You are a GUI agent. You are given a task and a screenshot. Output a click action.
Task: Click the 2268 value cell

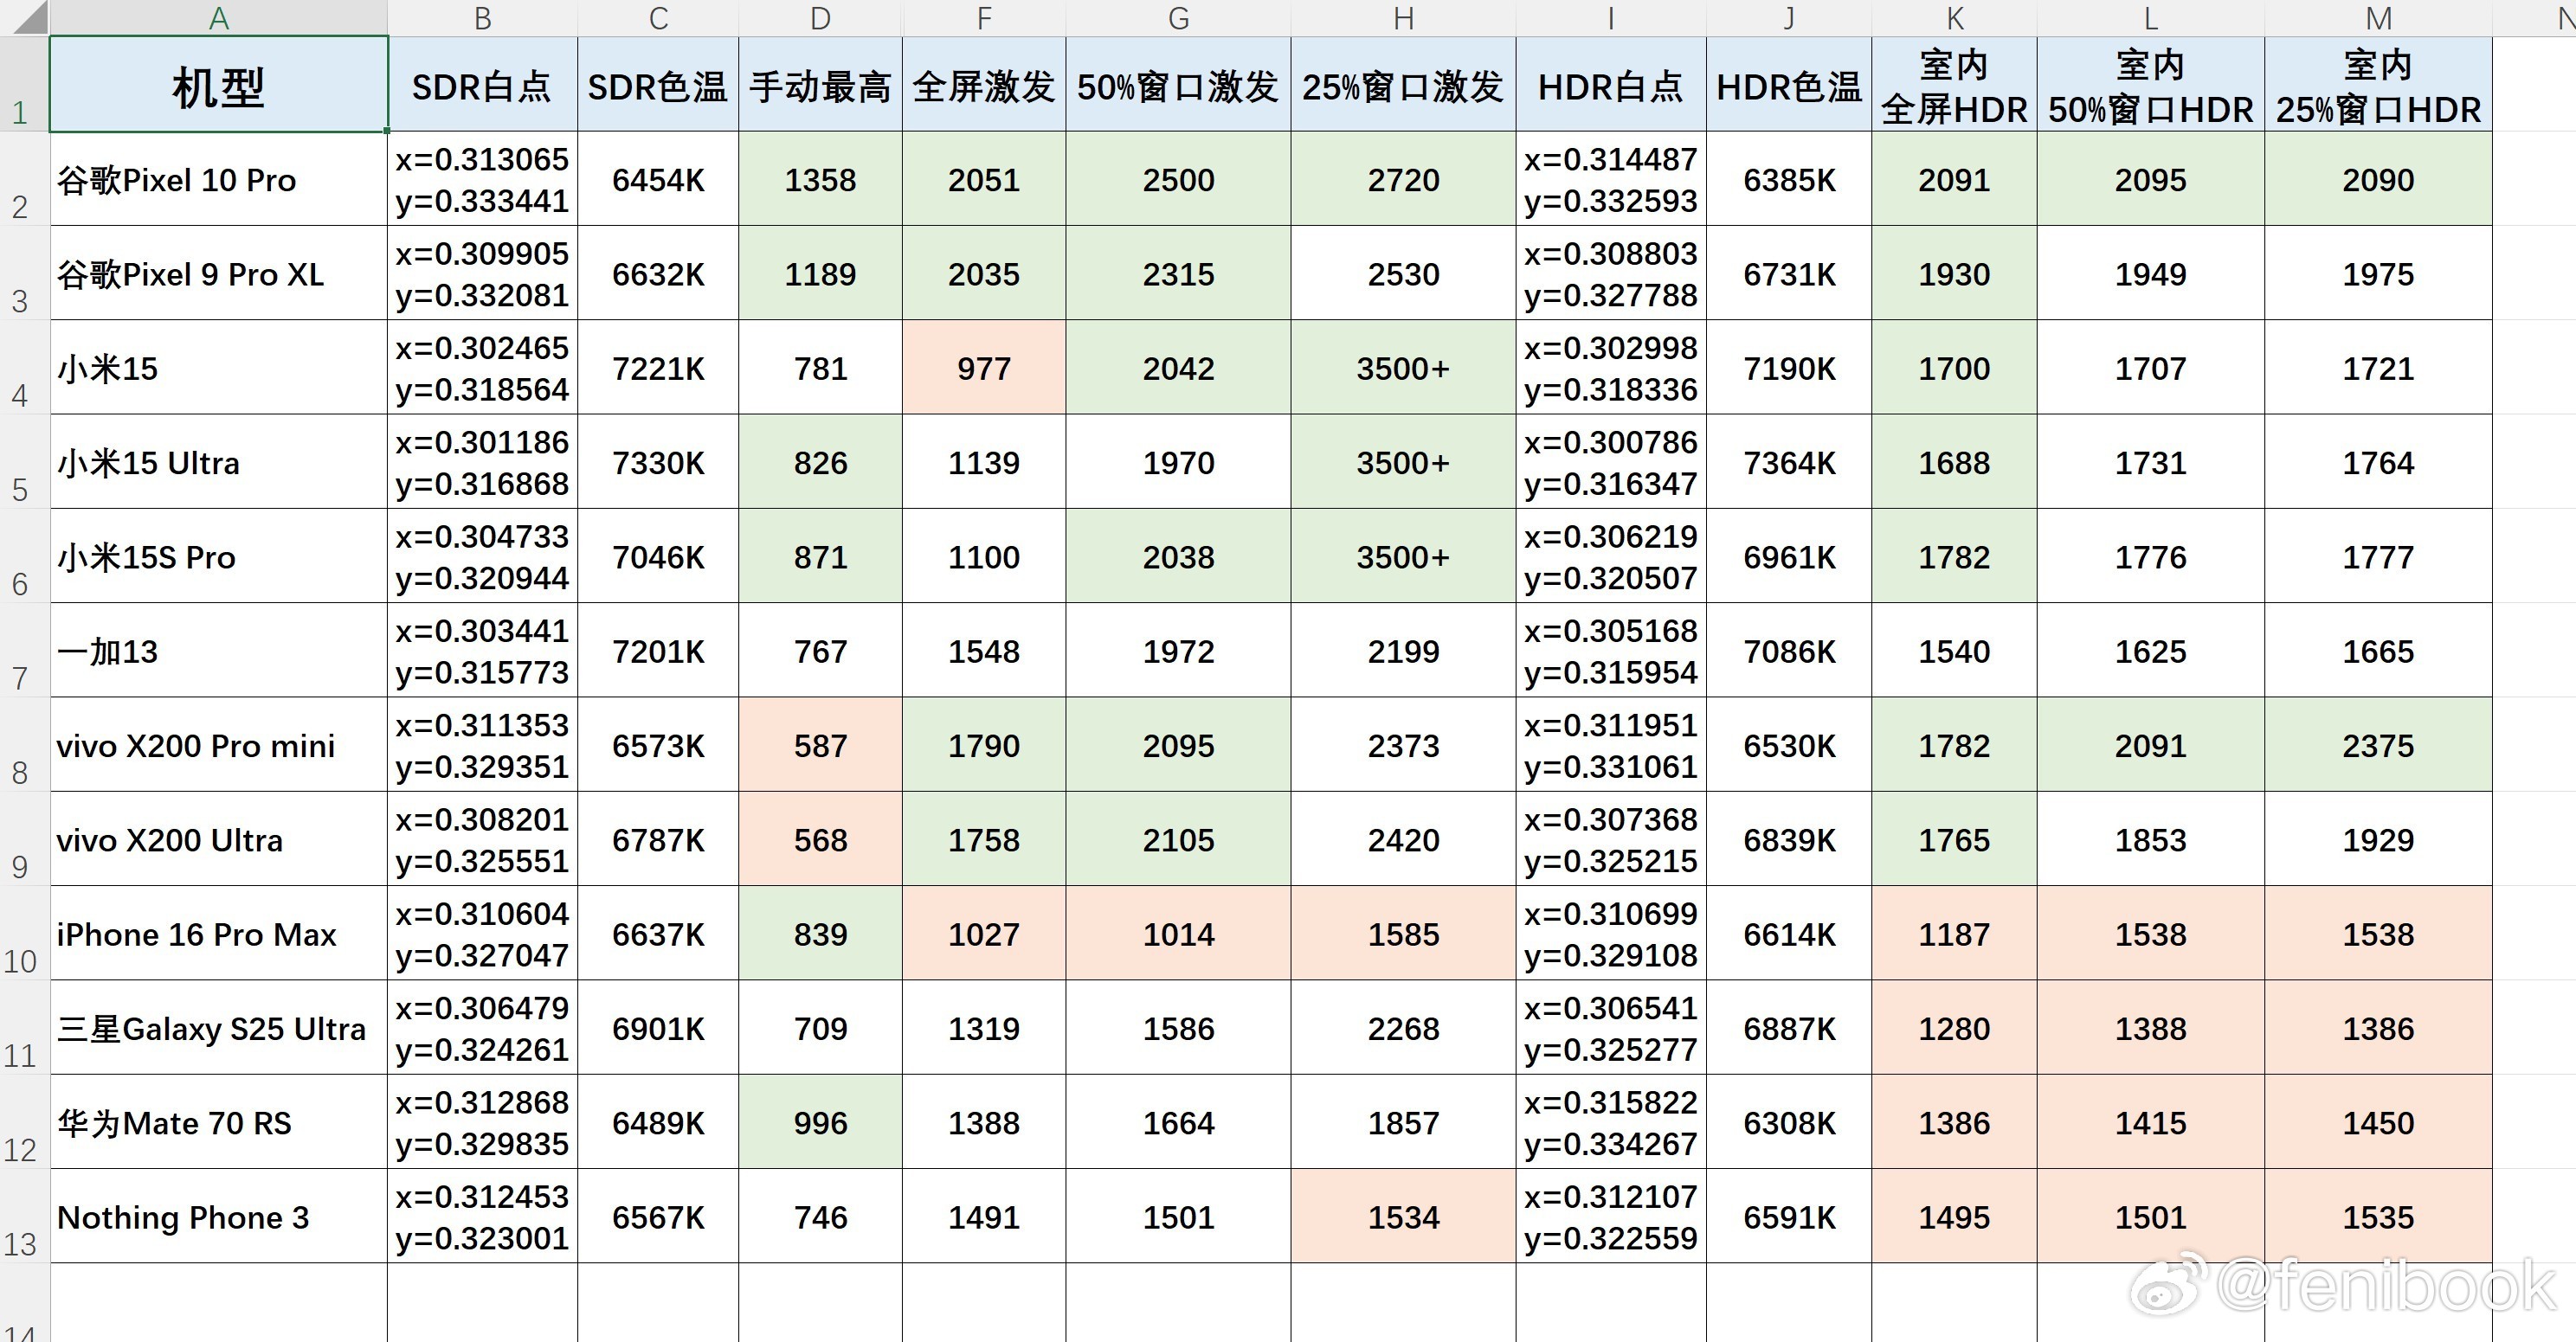[1403, 1027]
